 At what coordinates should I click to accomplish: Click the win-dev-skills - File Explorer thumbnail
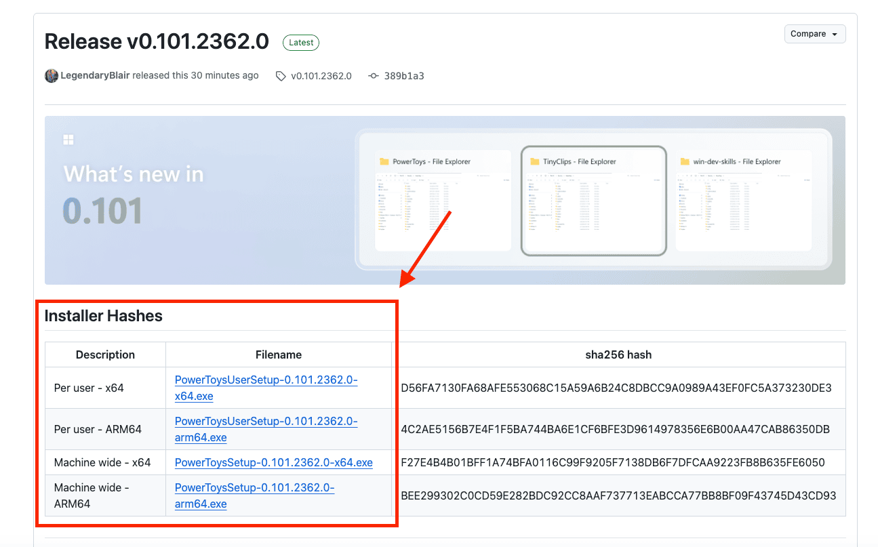click(744, 201)
